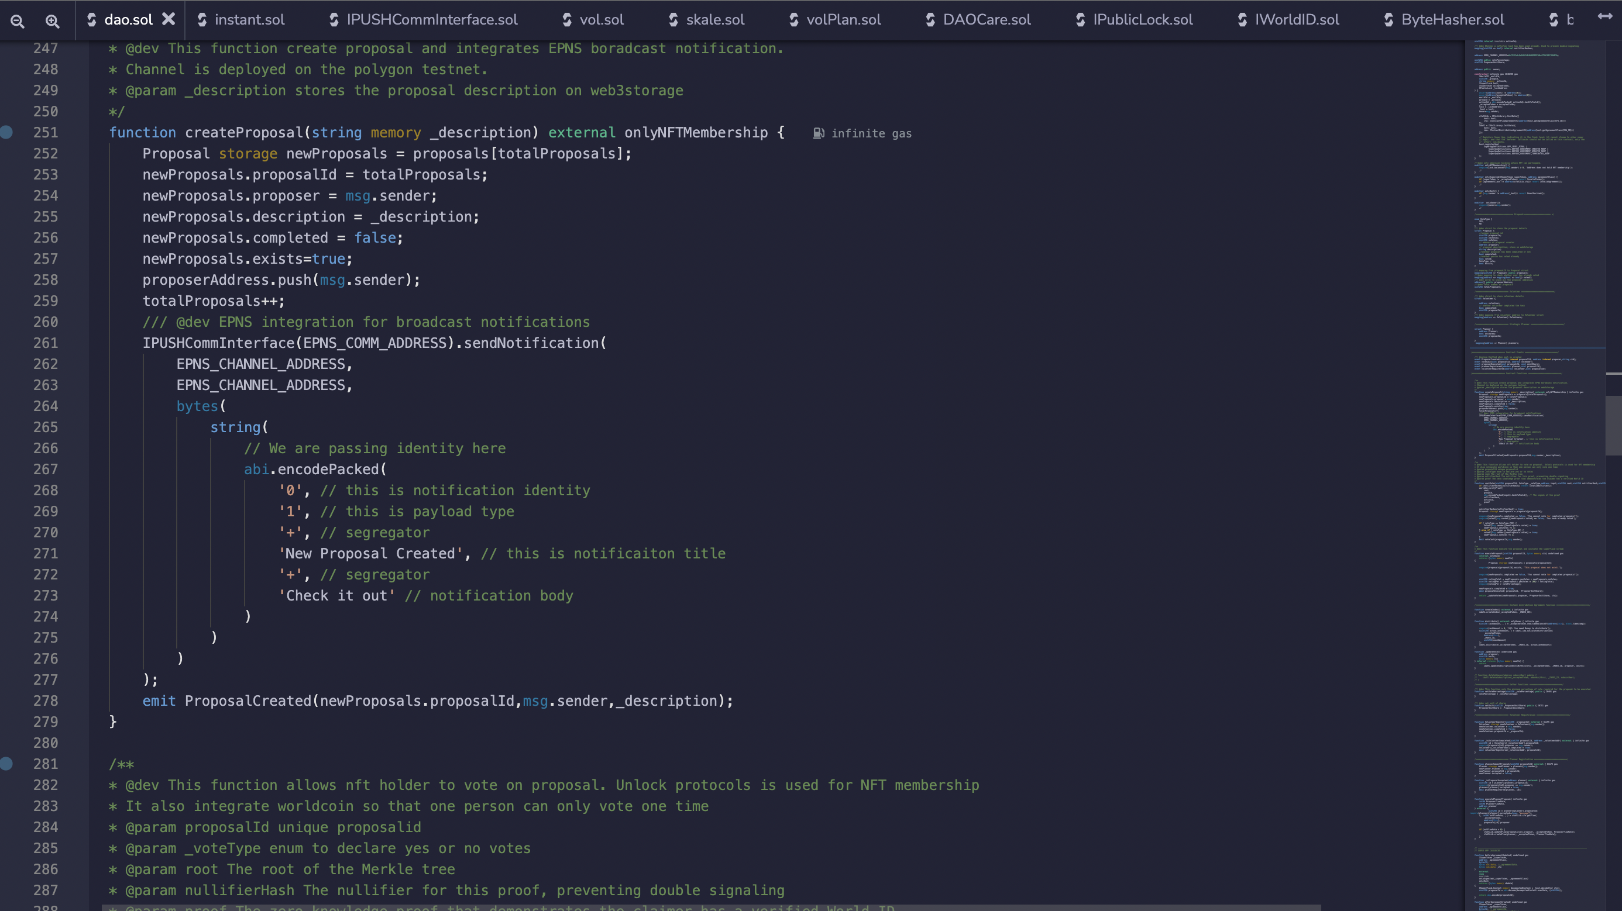
Task: Click the Solidity icon on ByteHasher.sol tab
Action: (1389, 19)
